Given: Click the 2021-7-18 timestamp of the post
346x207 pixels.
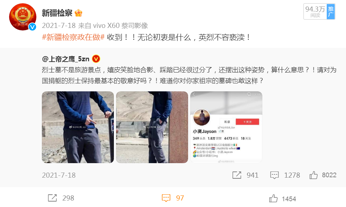Looking at the screenshot, I should click(x=59, y=25).
